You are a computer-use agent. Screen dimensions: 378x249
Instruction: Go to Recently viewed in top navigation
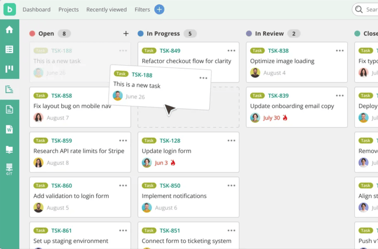tap(106, 10)
